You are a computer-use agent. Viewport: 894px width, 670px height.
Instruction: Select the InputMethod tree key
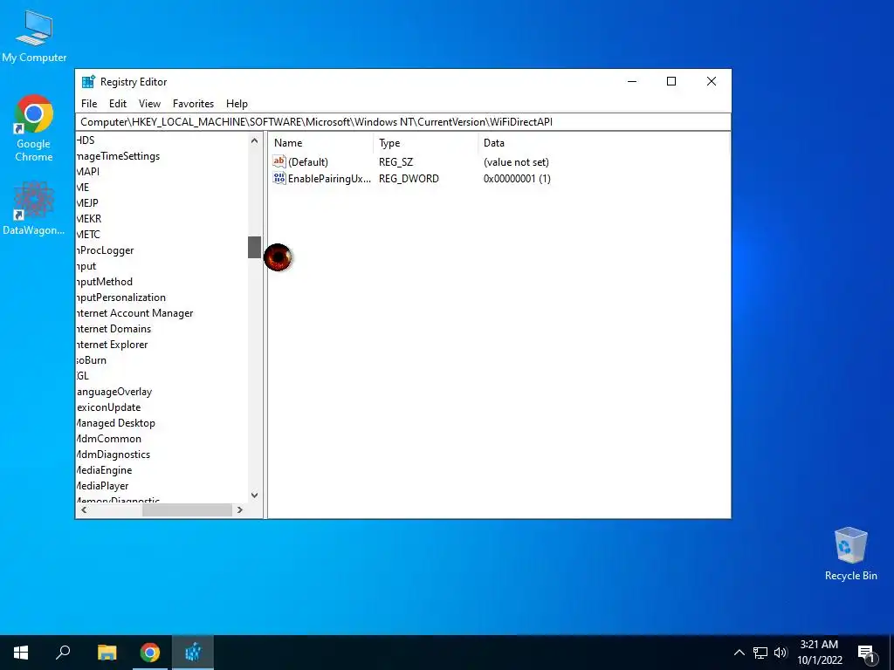coord(105,282)
